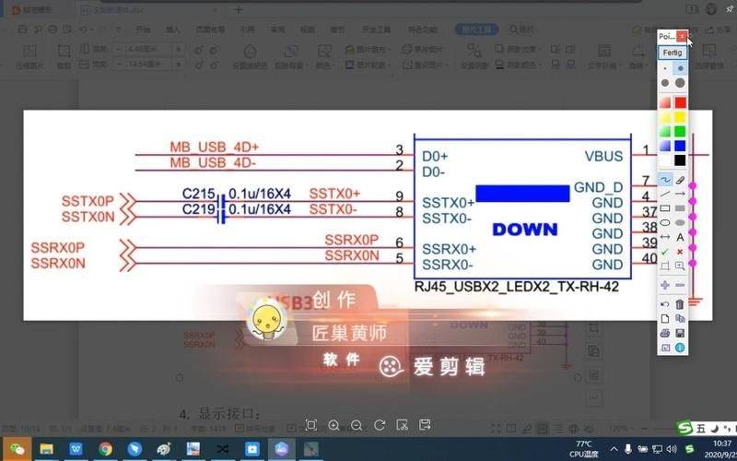The width and height of the screenshot is (737, 461).
Task: Select the straight line tool
Action: tap(664, 194)
